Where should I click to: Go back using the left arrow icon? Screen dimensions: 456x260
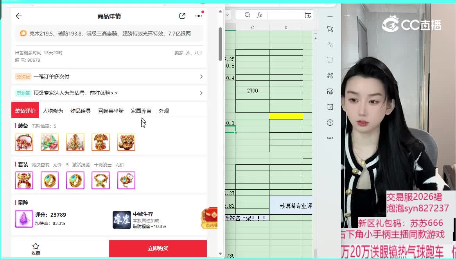pos(19,16)
